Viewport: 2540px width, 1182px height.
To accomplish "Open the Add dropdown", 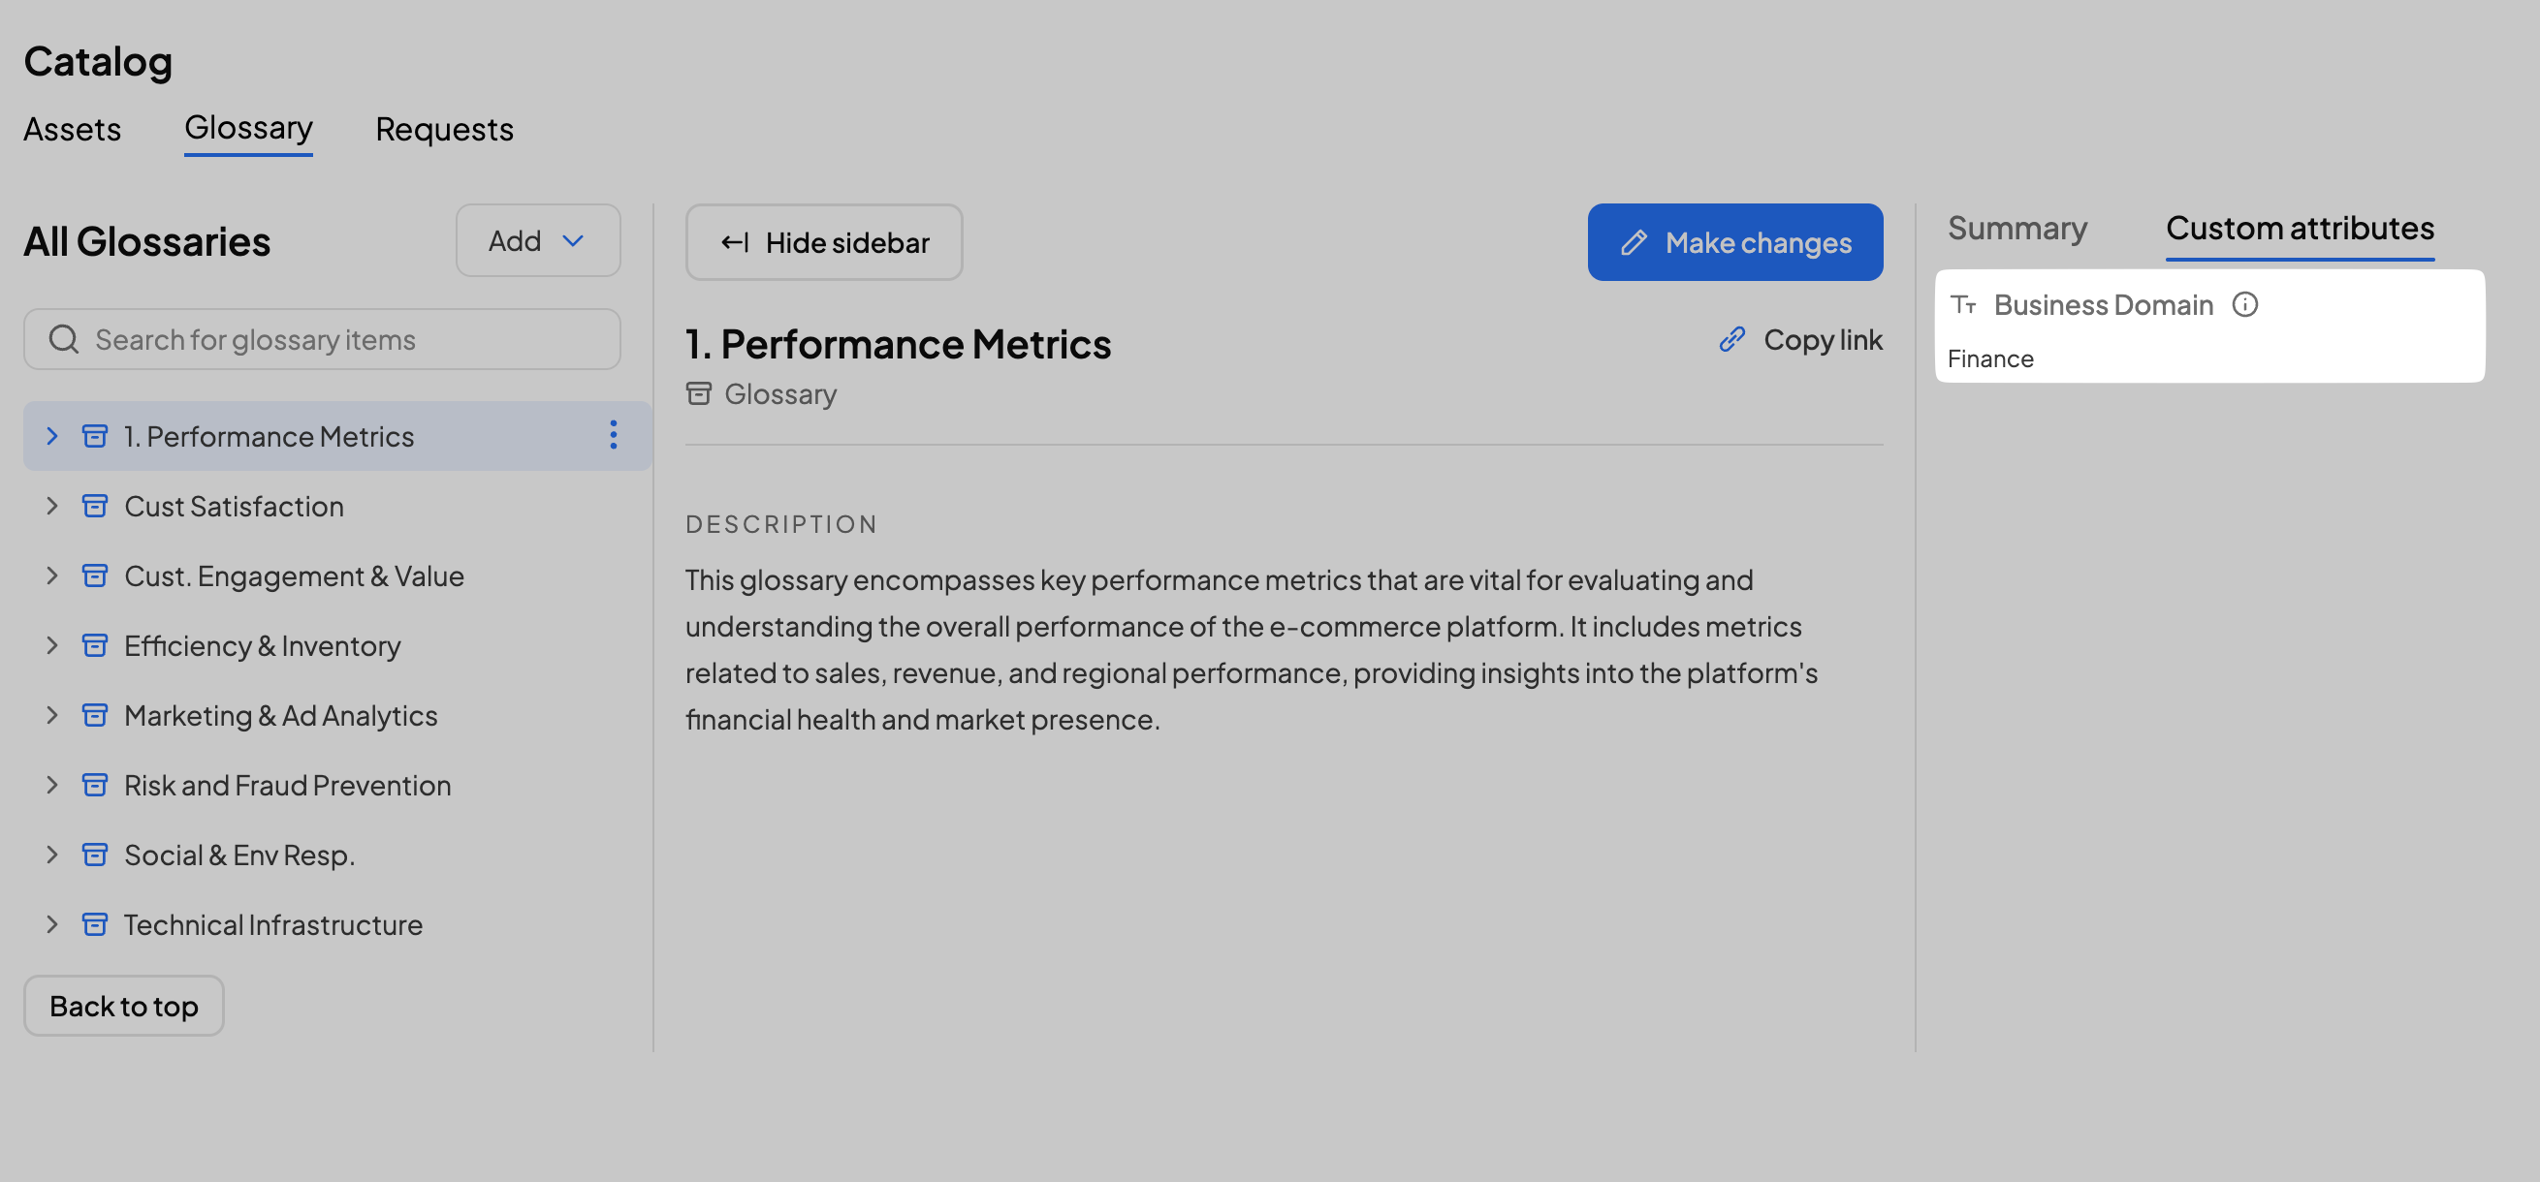I will (x=537, y=241).
